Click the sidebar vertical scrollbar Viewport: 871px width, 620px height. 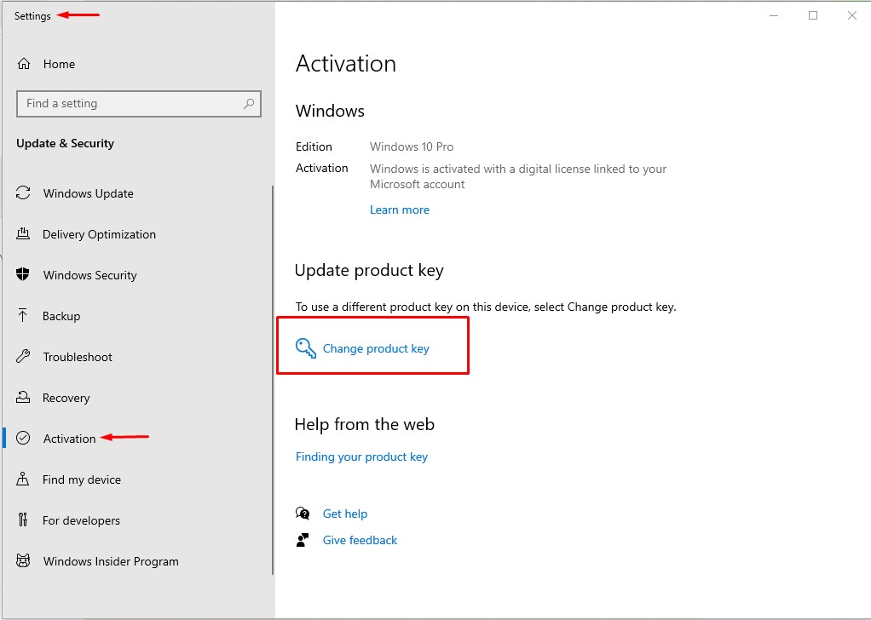(272, 380)
